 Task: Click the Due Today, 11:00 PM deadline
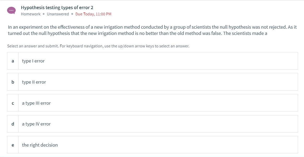tap(93, 14)
